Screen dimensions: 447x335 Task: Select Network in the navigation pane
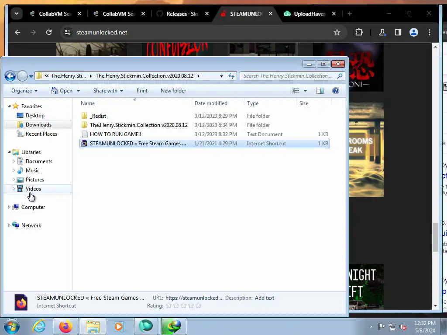[31, 226]
